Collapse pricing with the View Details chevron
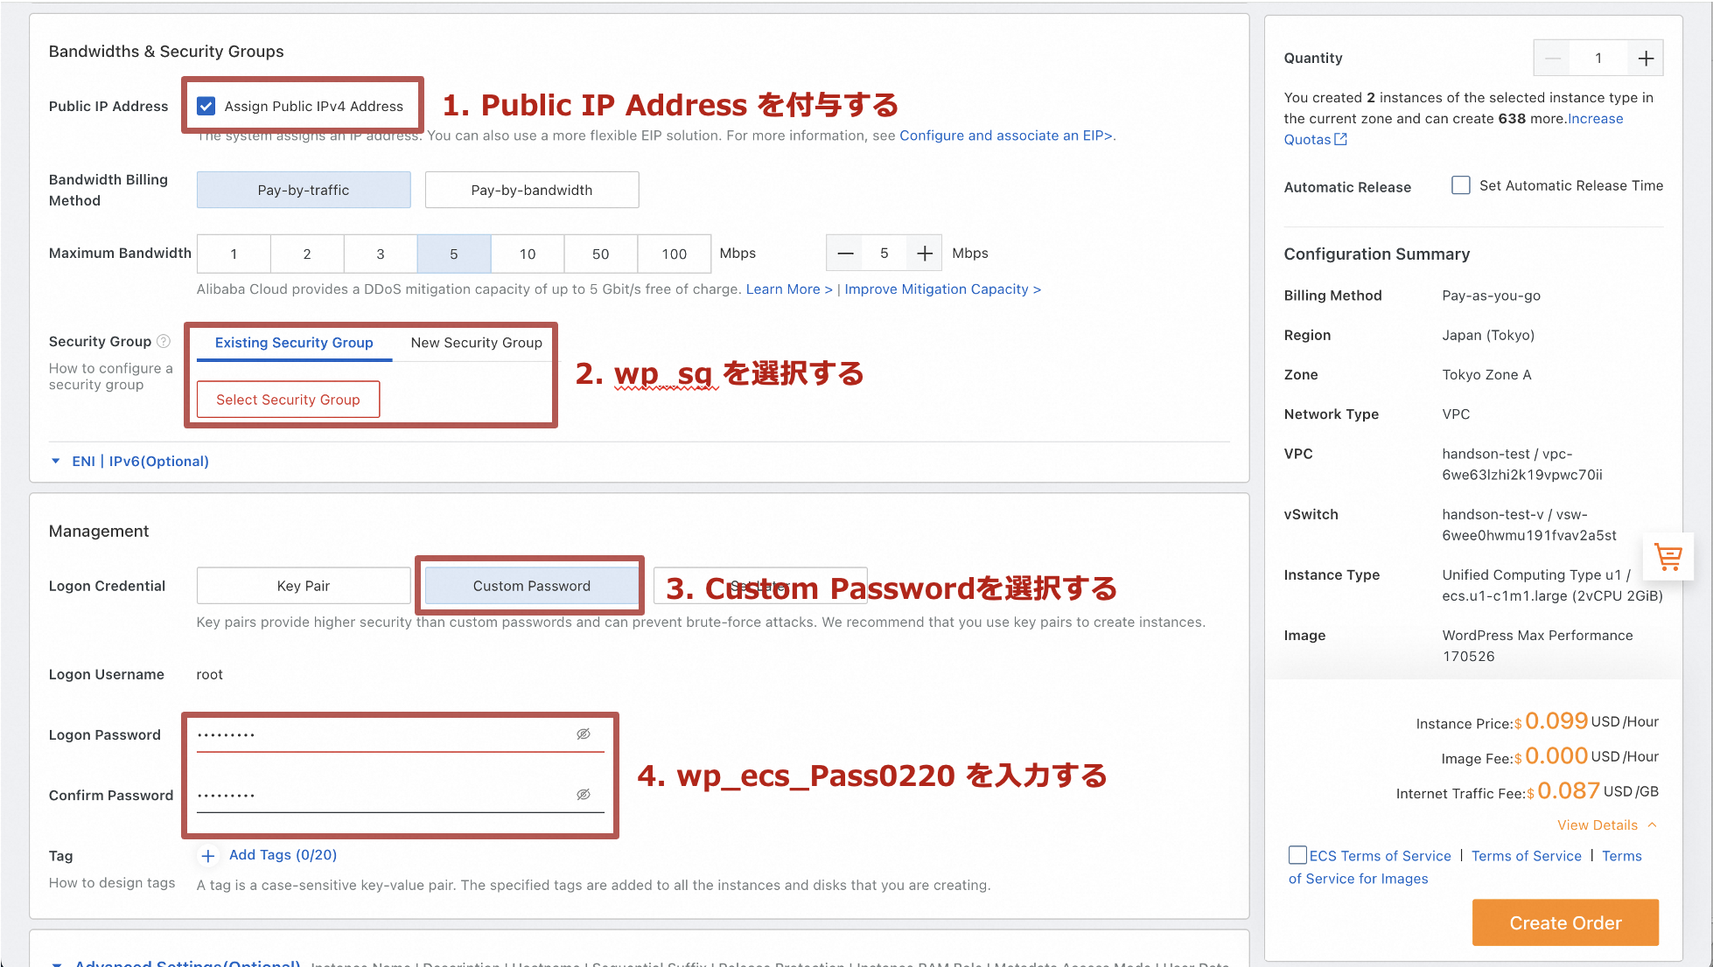 click(x=1652, y=824)
